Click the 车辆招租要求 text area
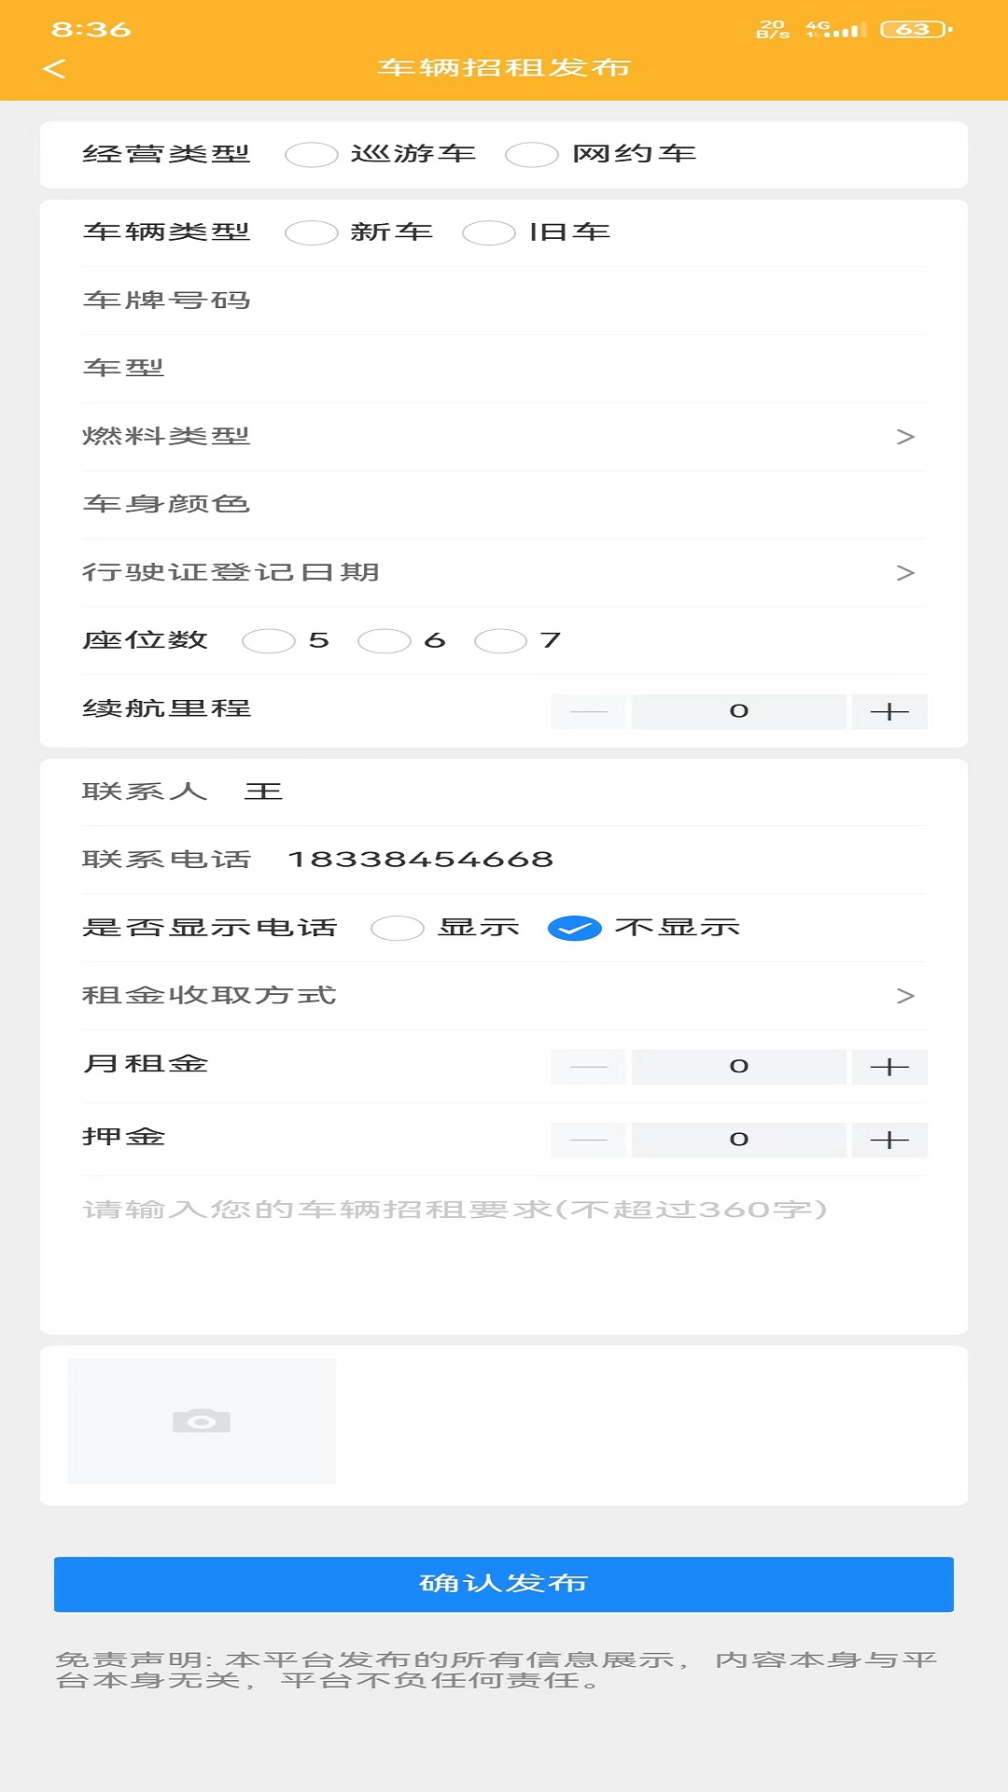This screenshot has height=1792, width=1008. [504, 1251]
